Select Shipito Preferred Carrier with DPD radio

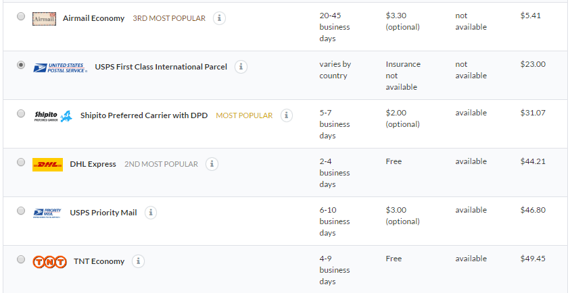pyautogui.click(x=21, y=113)
